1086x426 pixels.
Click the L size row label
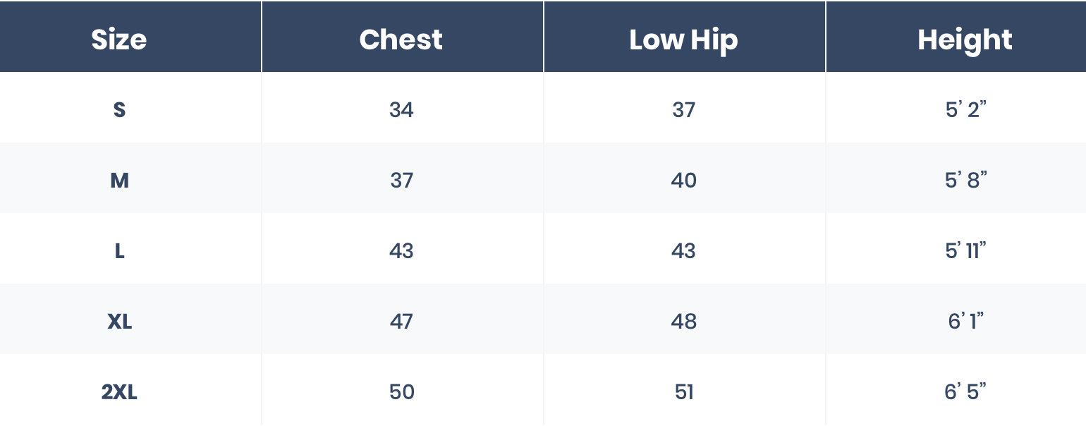point(119,251)
